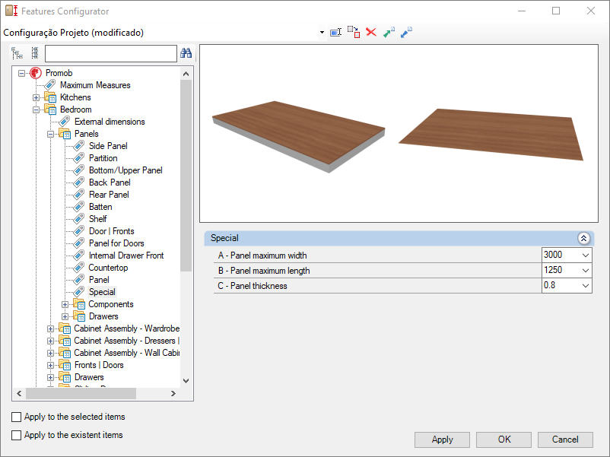Click the Shelf tag icon
This screenshot has height=457, width=610.
click(79, 219)
